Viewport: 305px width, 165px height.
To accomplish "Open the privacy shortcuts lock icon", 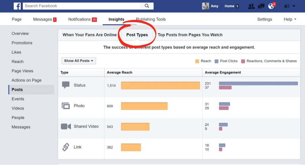I will [287, 6].
